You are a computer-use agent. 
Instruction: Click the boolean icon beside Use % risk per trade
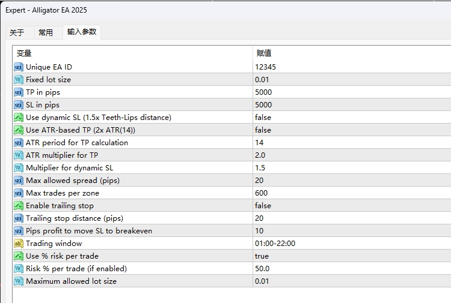click(19, 256)
